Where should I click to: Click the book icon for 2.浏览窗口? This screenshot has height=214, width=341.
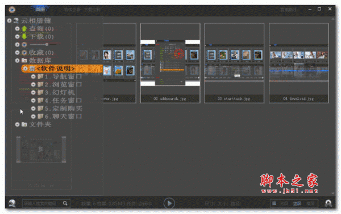coord(40,85)
